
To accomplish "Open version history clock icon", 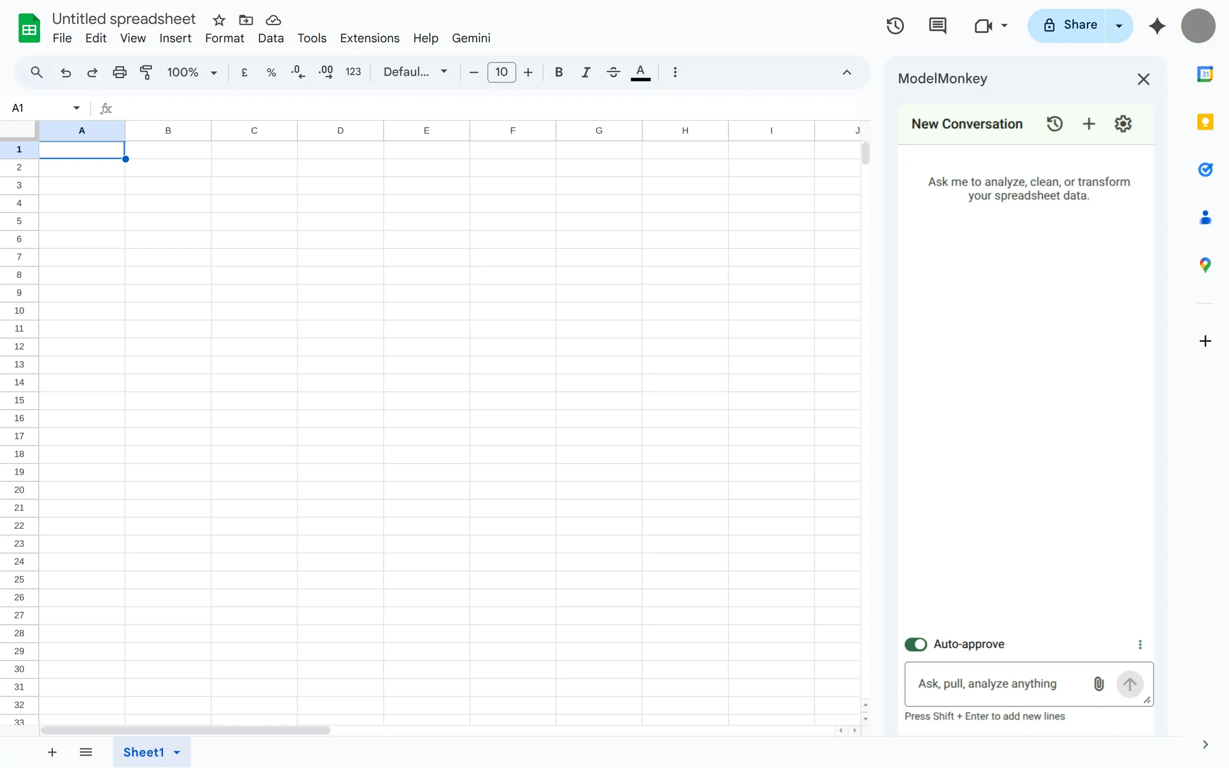I will 895,26.
